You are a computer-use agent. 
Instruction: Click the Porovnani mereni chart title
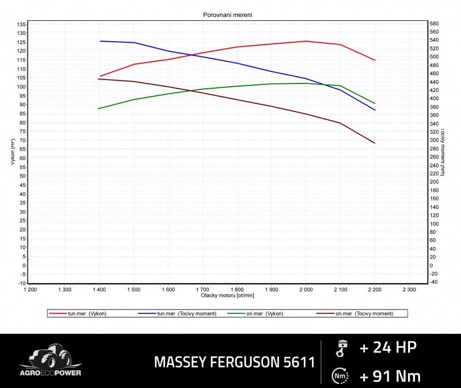[227, 15]
